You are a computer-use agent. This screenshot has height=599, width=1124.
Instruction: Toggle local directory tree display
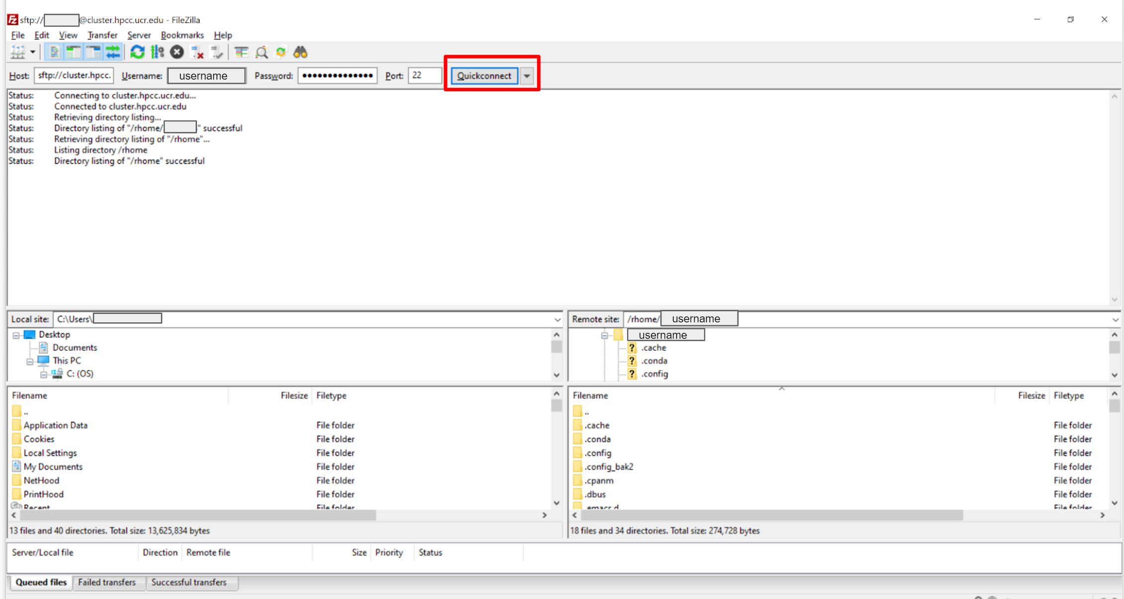click(x=74, y=52)
